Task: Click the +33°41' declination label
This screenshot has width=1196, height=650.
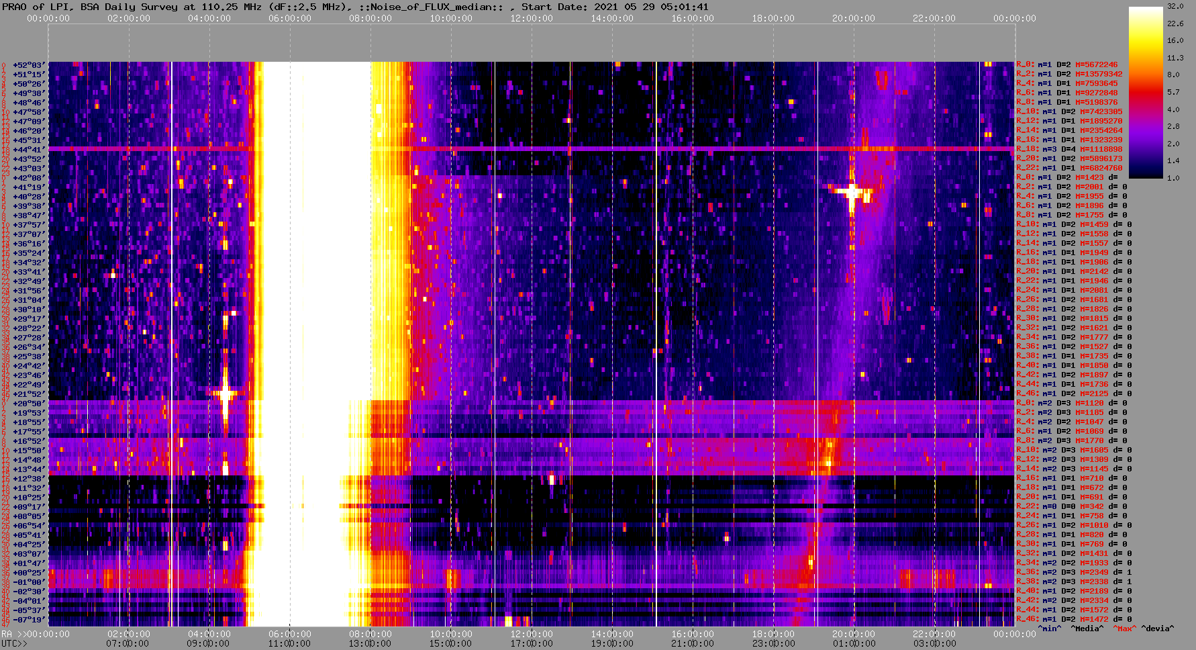Action: point(29,272)
